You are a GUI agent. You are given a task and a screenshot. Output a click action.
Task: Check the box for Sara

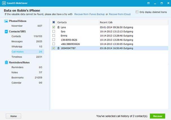[54, 31]
